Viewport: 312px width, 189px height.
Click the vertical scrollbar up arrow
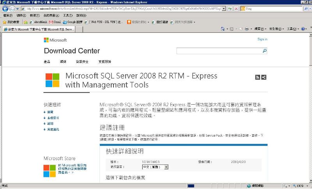click(310, 35)
